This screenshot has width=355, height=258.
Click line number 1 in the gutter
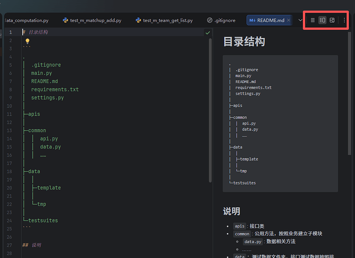point(10,32)
